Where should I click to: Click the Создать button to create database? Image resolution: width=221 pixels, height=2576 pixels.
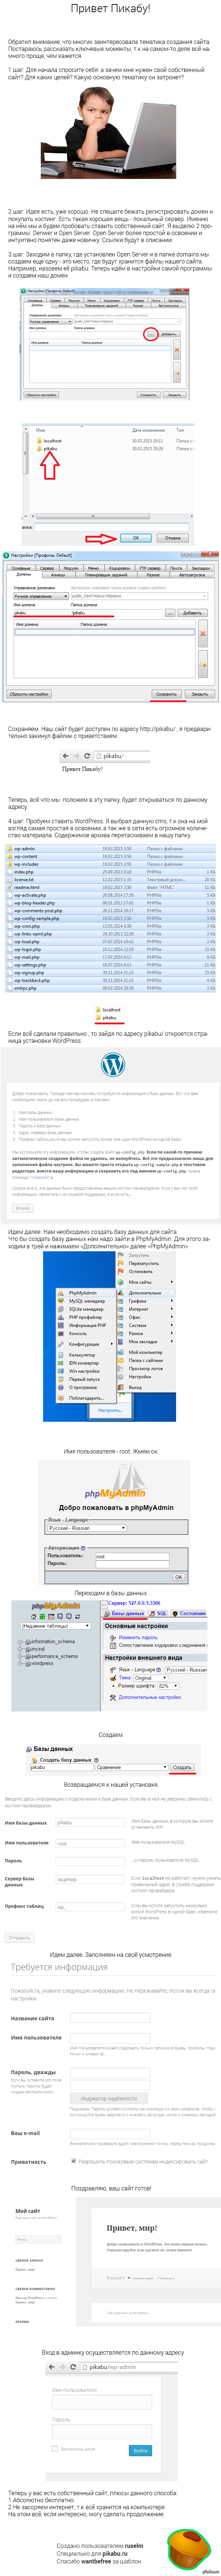coord(182,1767)
